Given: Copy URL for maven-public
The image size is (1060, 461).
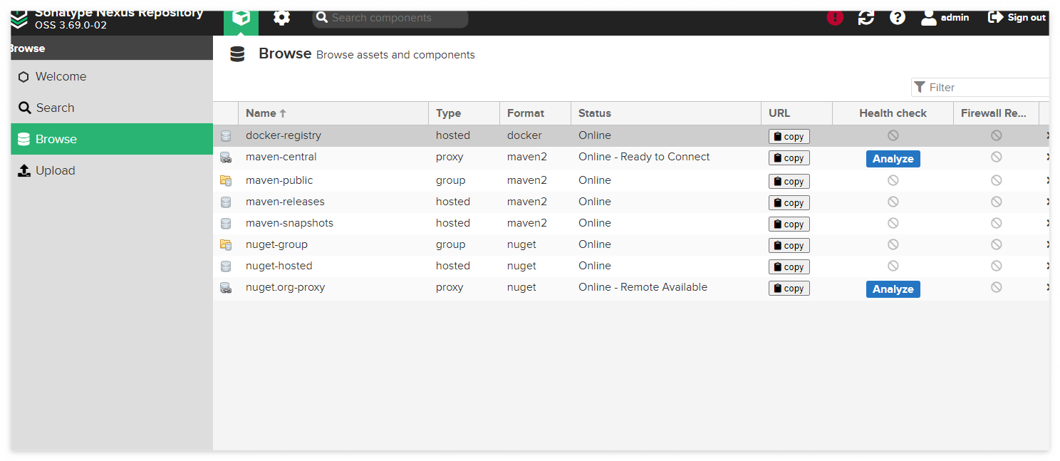Looking at the screenshot, I should point(789,182).
